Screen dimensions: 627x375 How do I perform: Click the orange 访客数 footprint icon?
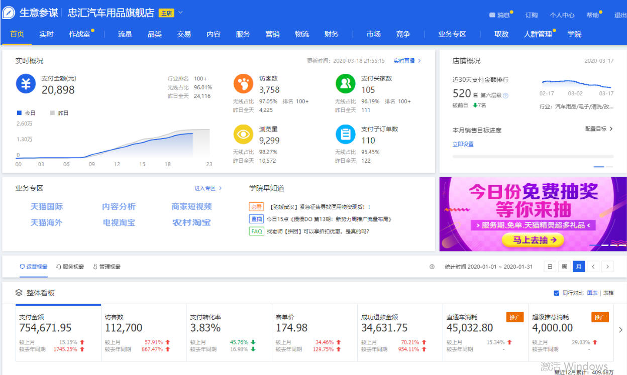pos(243,83)
